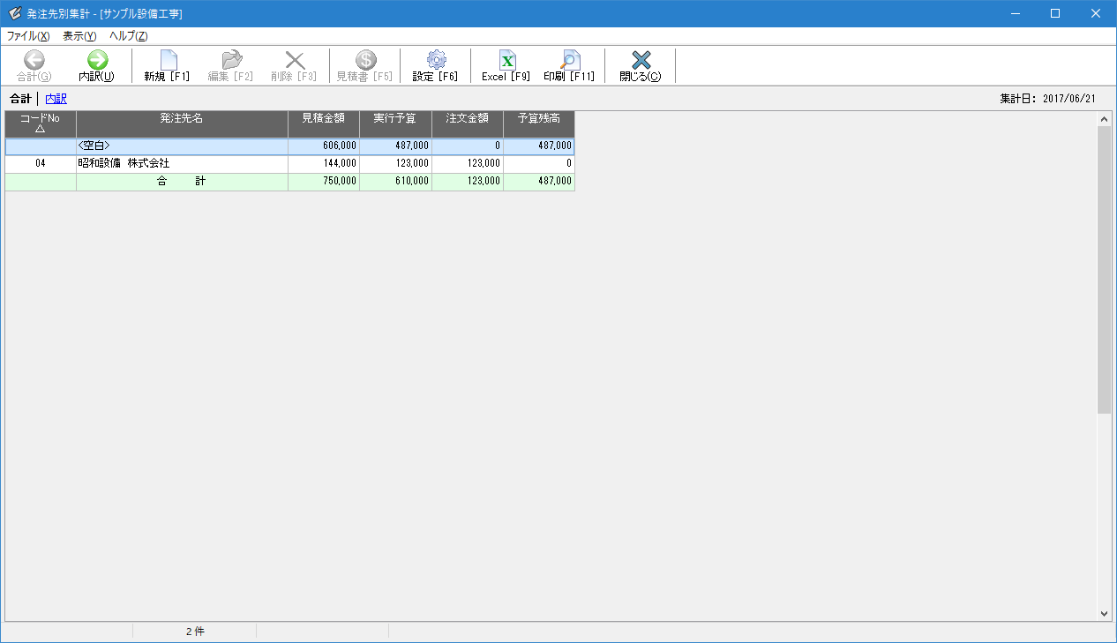Open print preview 印刷 [F11] icon

(x=569, y=60)
